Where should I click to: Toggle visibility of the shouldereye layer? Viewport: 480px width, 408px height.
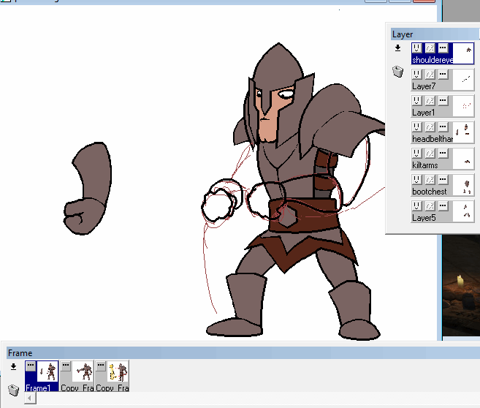(x=416, y=48)
